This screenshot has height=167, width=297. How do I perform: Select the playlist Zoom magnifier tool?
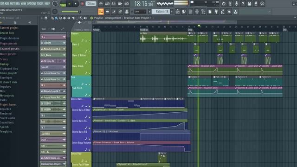click(81, 18)
